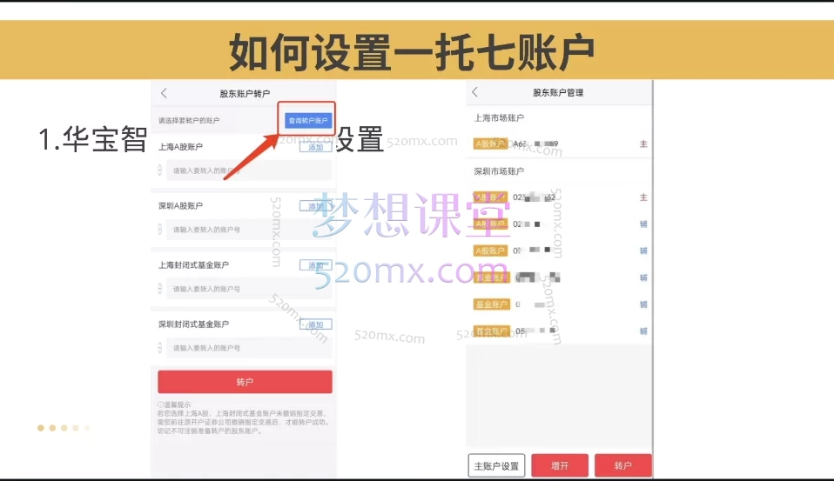This screenshot has height=481, width=834.
Task: Tap back arrow on 股东账户管理 screen
Action: click(475, 92)
